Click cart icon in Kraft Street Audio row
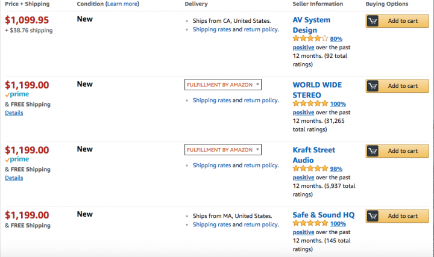Screen dimensions: 434x257 [x=373, y=151]
